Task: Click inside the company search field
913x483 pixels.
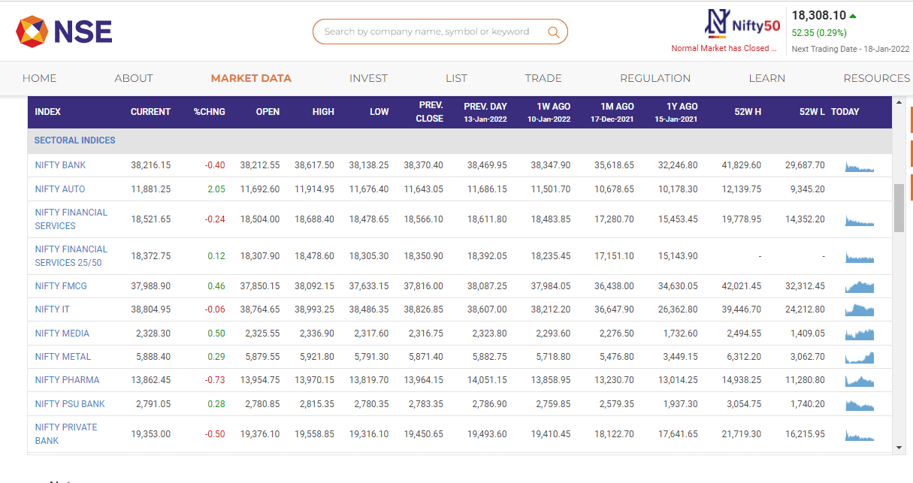Action: tap(428, 32)
